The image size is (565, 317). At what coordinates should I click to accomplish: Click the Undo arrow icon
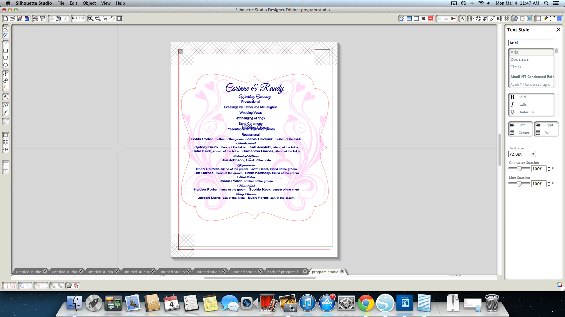tap(74, 18)
